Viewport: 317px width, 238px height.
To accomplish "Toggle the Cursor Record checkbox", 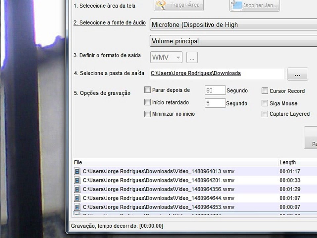I will pyautogui.click(x=265, y=91).
